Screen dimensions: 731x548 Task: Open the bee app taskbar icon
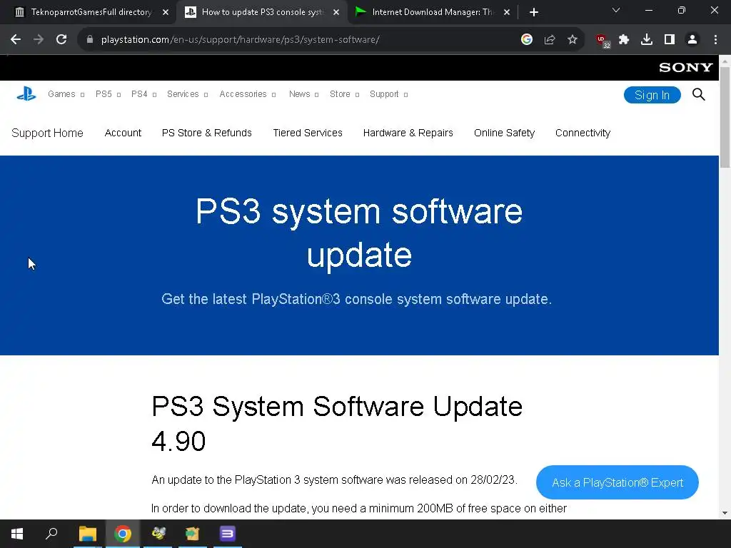[158, 534]
